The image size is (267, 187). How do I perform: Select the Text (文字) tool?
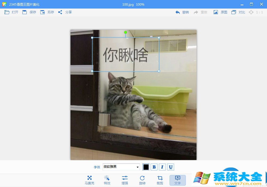(178, 180)
